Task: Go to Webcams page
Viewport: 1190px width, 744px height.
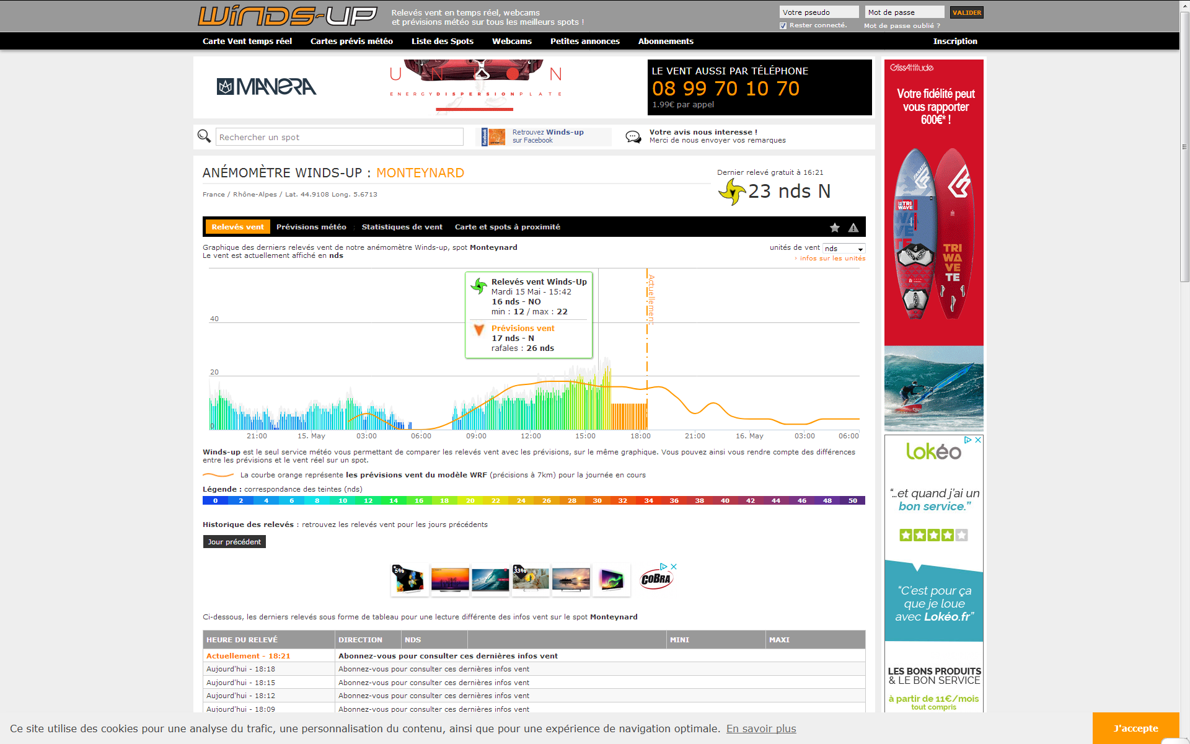Action: click(512, 41)
